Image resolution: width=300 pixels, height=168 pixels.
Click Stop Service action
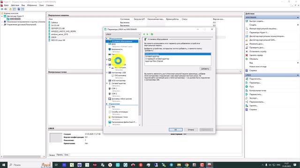pos(258,51)
